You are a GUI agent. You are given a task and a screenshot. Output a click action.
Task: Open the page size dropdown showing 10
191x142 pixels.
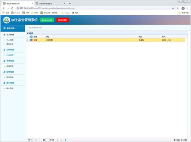coord(30,140)
